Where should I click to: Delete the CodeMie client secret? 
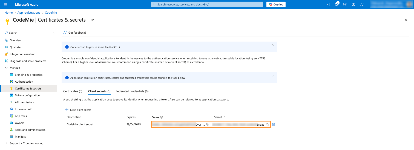coord(274,125)
